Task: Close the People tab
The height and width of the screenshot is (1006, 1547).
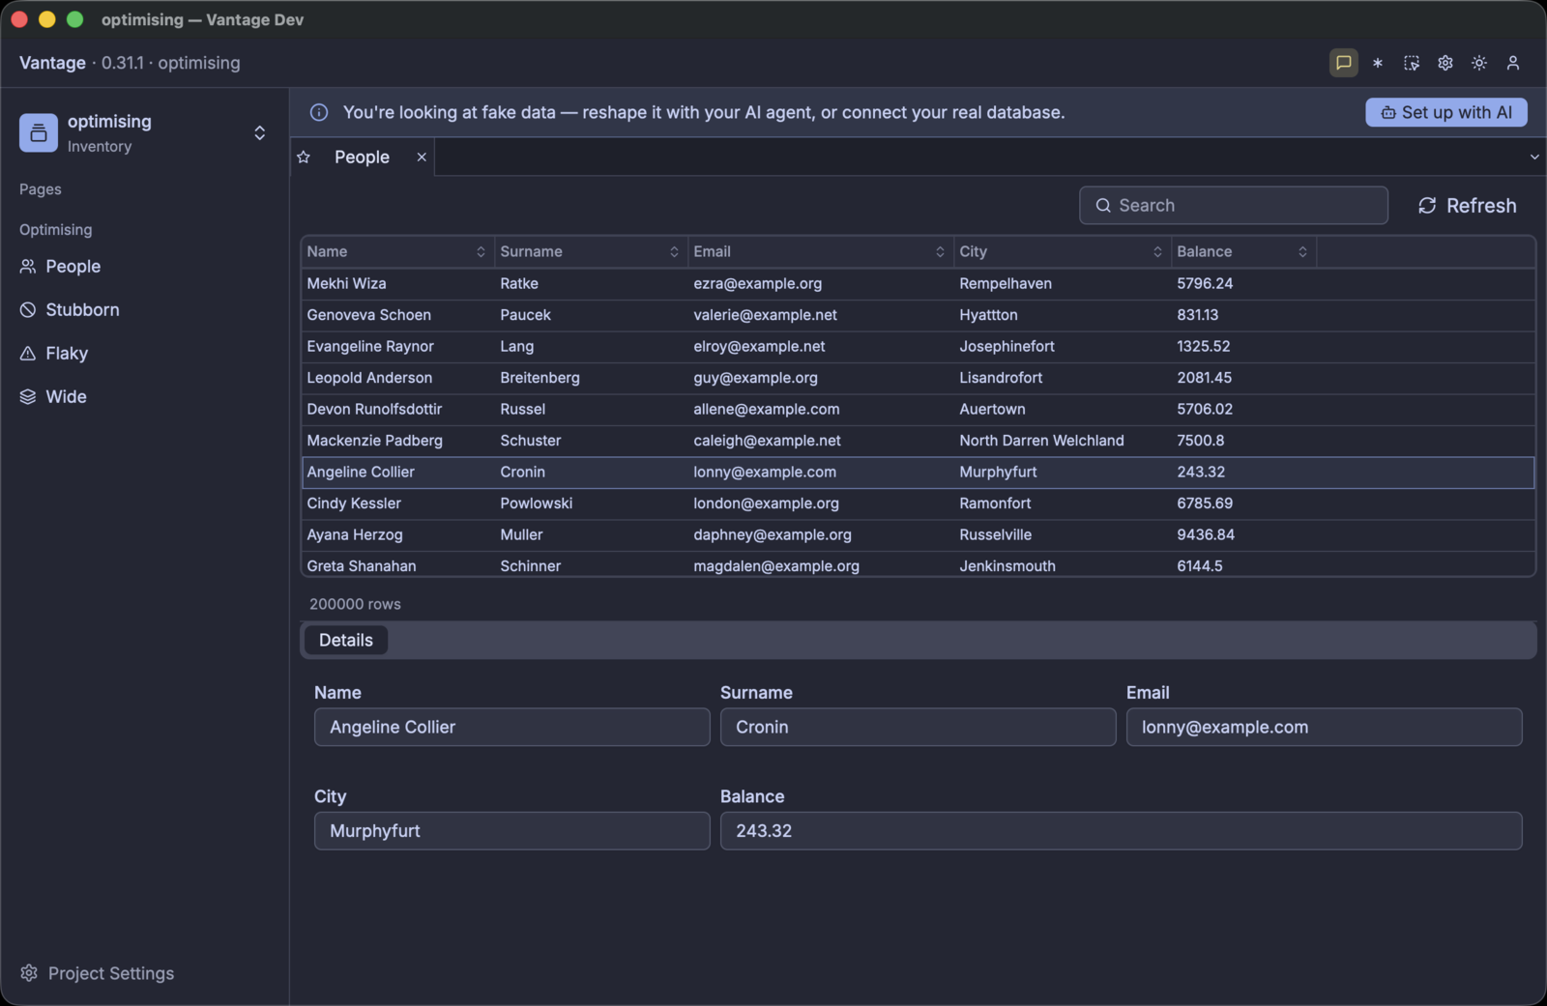Action: (422, 157)
